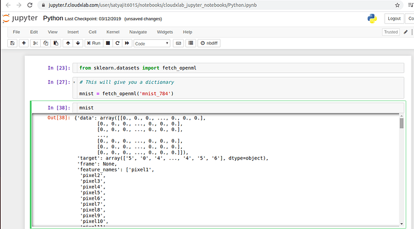The height and width of the screenshot is (229, 414).
Task: Click the Trusted notebook indicator
Action: tap(391, 32)
